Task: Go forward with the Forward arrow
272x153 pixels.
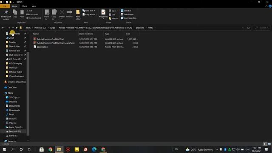Action: click(8, 28)
